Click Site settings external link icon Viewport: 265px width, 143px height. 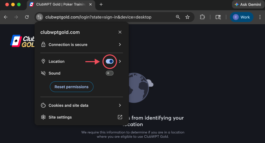pos(120,117)
